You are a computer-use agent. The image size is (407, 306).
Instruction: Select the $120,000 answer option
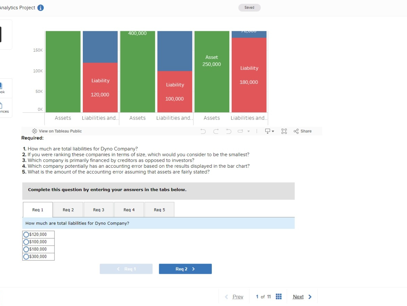[26, 234]
